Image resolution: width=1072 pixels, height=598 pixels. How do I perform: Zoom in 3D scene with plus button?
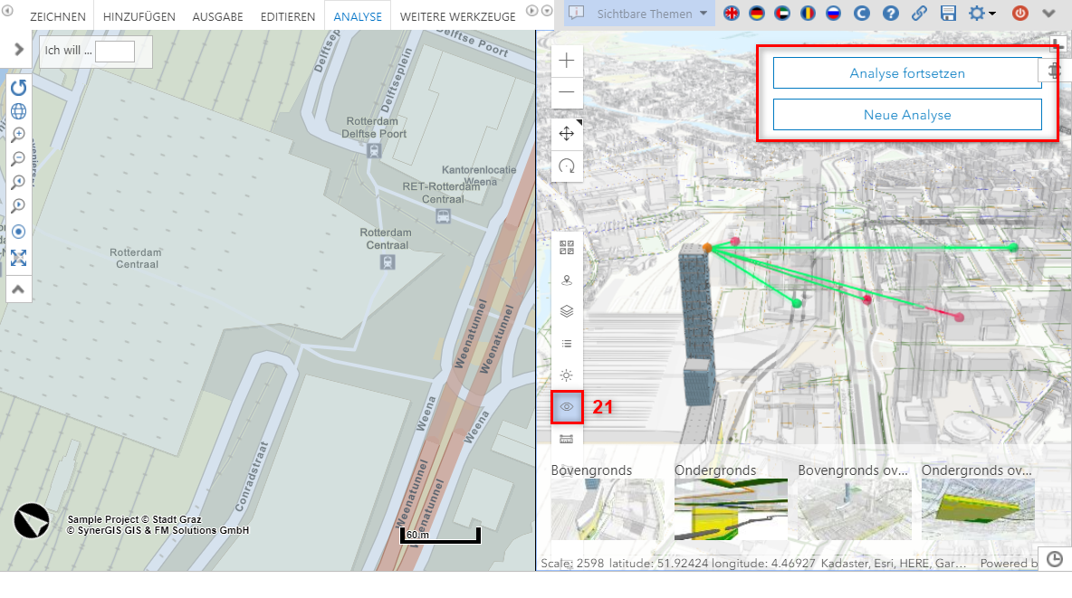[x=567, y=62]
